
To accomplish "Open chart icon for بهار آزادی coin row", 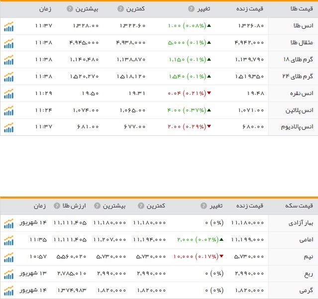I will point(9,223).
